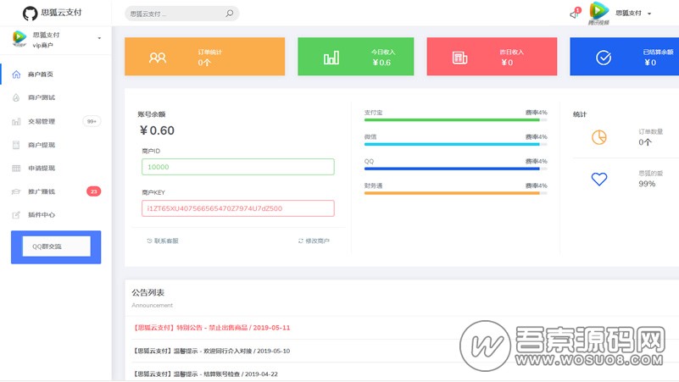Click the 昨日收入 calculator icon
Viewport: 679px width, 382px height.
459,58
